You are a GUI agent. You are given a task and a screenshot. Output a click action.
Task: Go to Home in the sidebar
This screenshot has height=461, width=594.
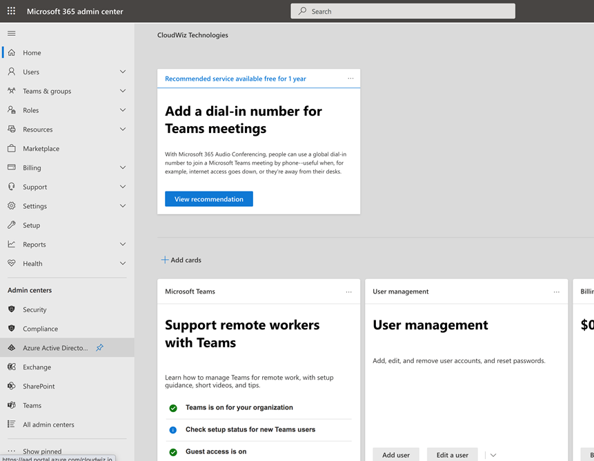tap(32, 52)
